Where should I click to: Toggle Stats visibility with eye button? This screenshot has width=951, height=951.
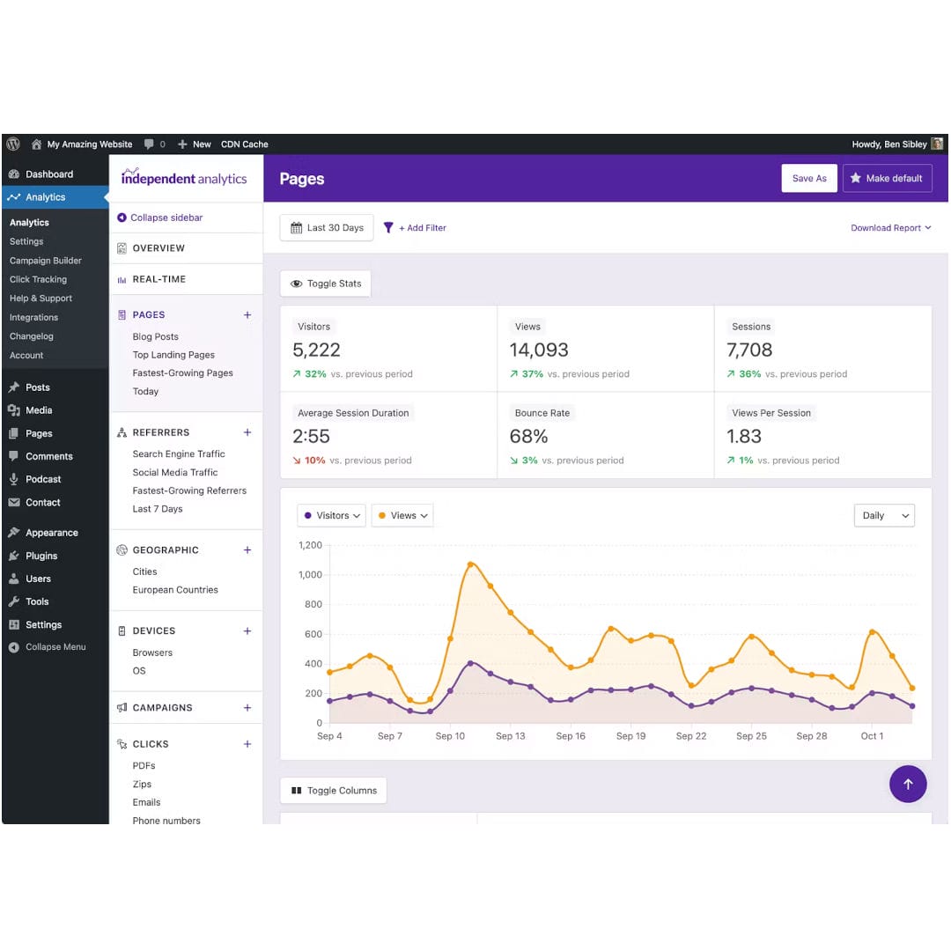[326, 284]
